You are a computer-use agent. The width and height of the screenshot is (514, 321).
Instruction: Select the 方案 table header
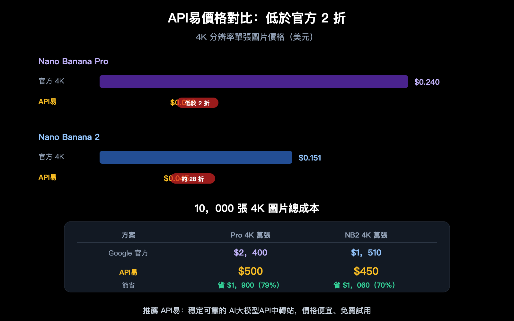click(x=128, y=235)
